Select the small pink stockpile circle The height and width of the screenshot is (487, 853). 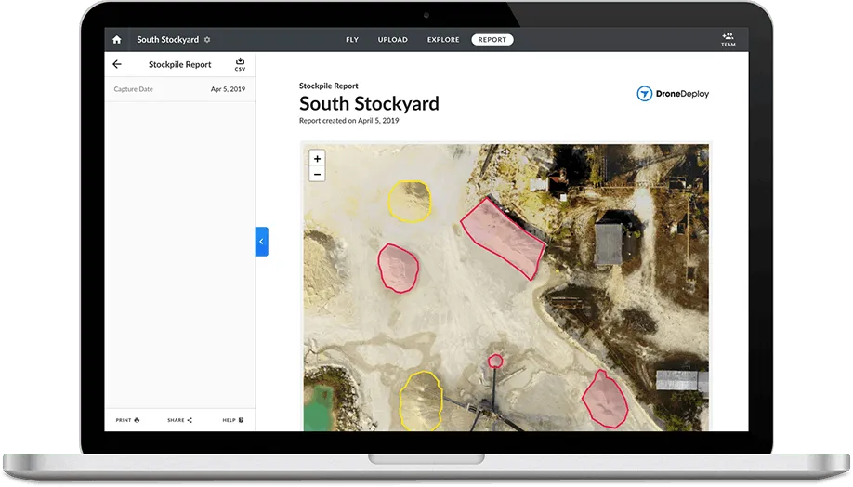coord(495,361)
